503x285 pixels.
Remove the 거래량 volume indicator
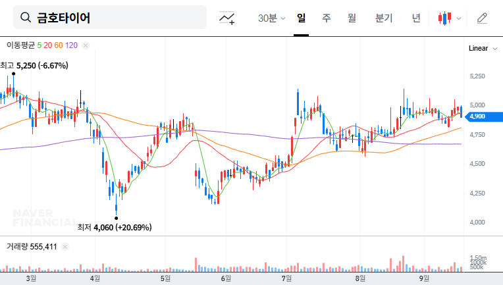pos(65,247)
